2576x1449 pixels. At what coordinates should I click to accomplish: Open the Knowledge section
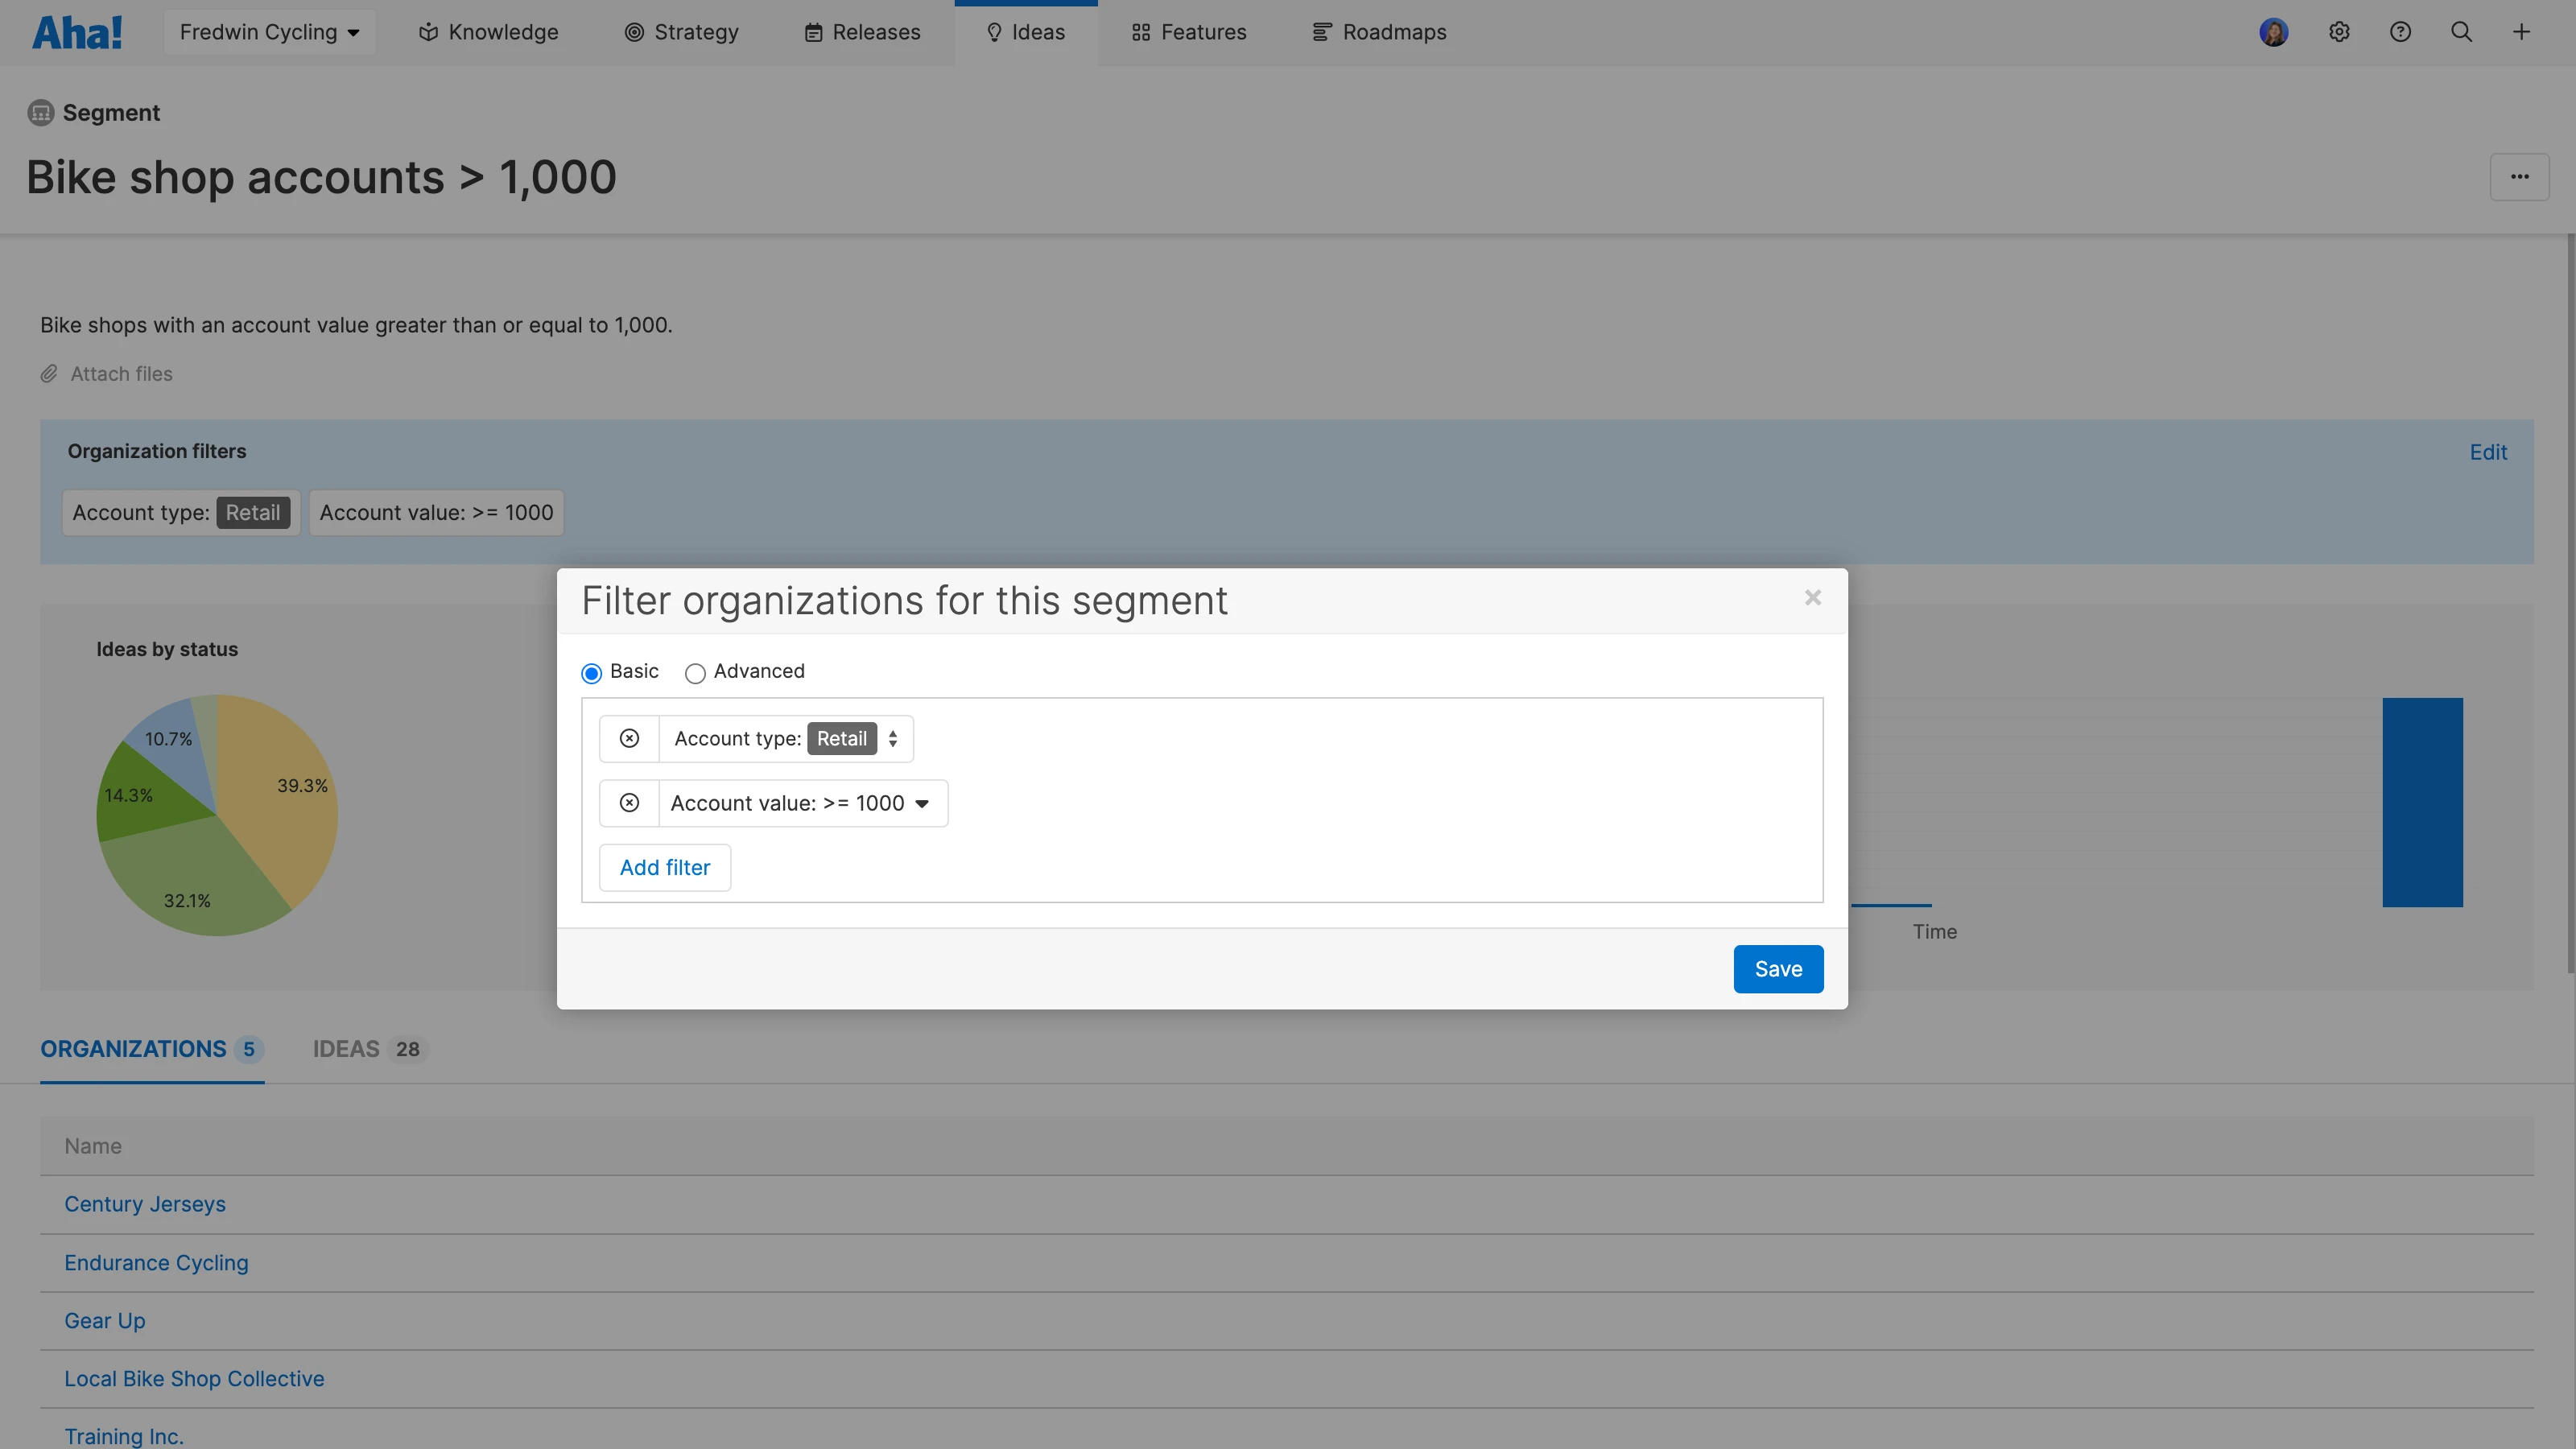pyautogui.click(x=487, y=31)
